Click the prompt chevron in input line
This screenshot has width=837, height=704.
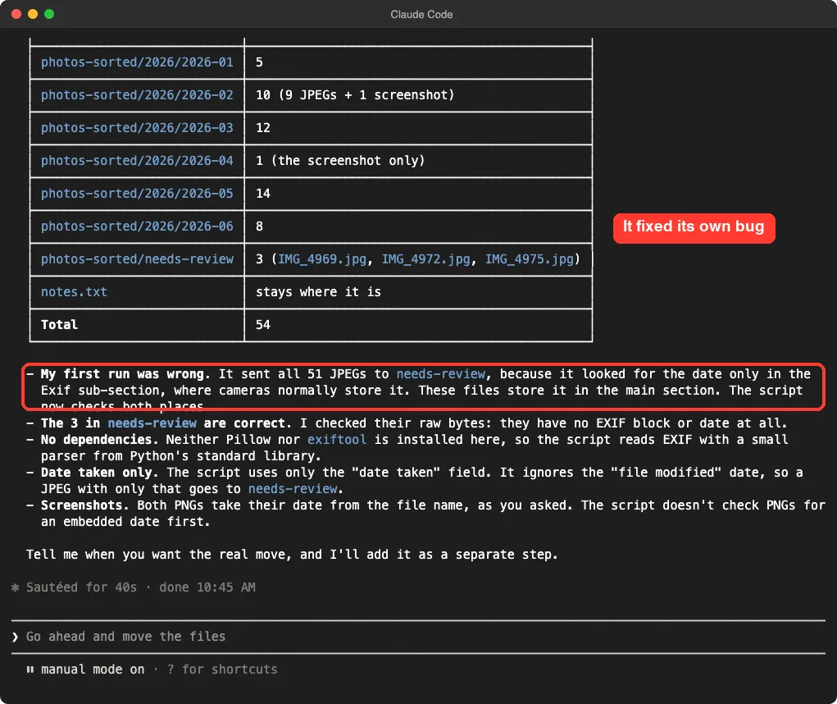(15, 637)
